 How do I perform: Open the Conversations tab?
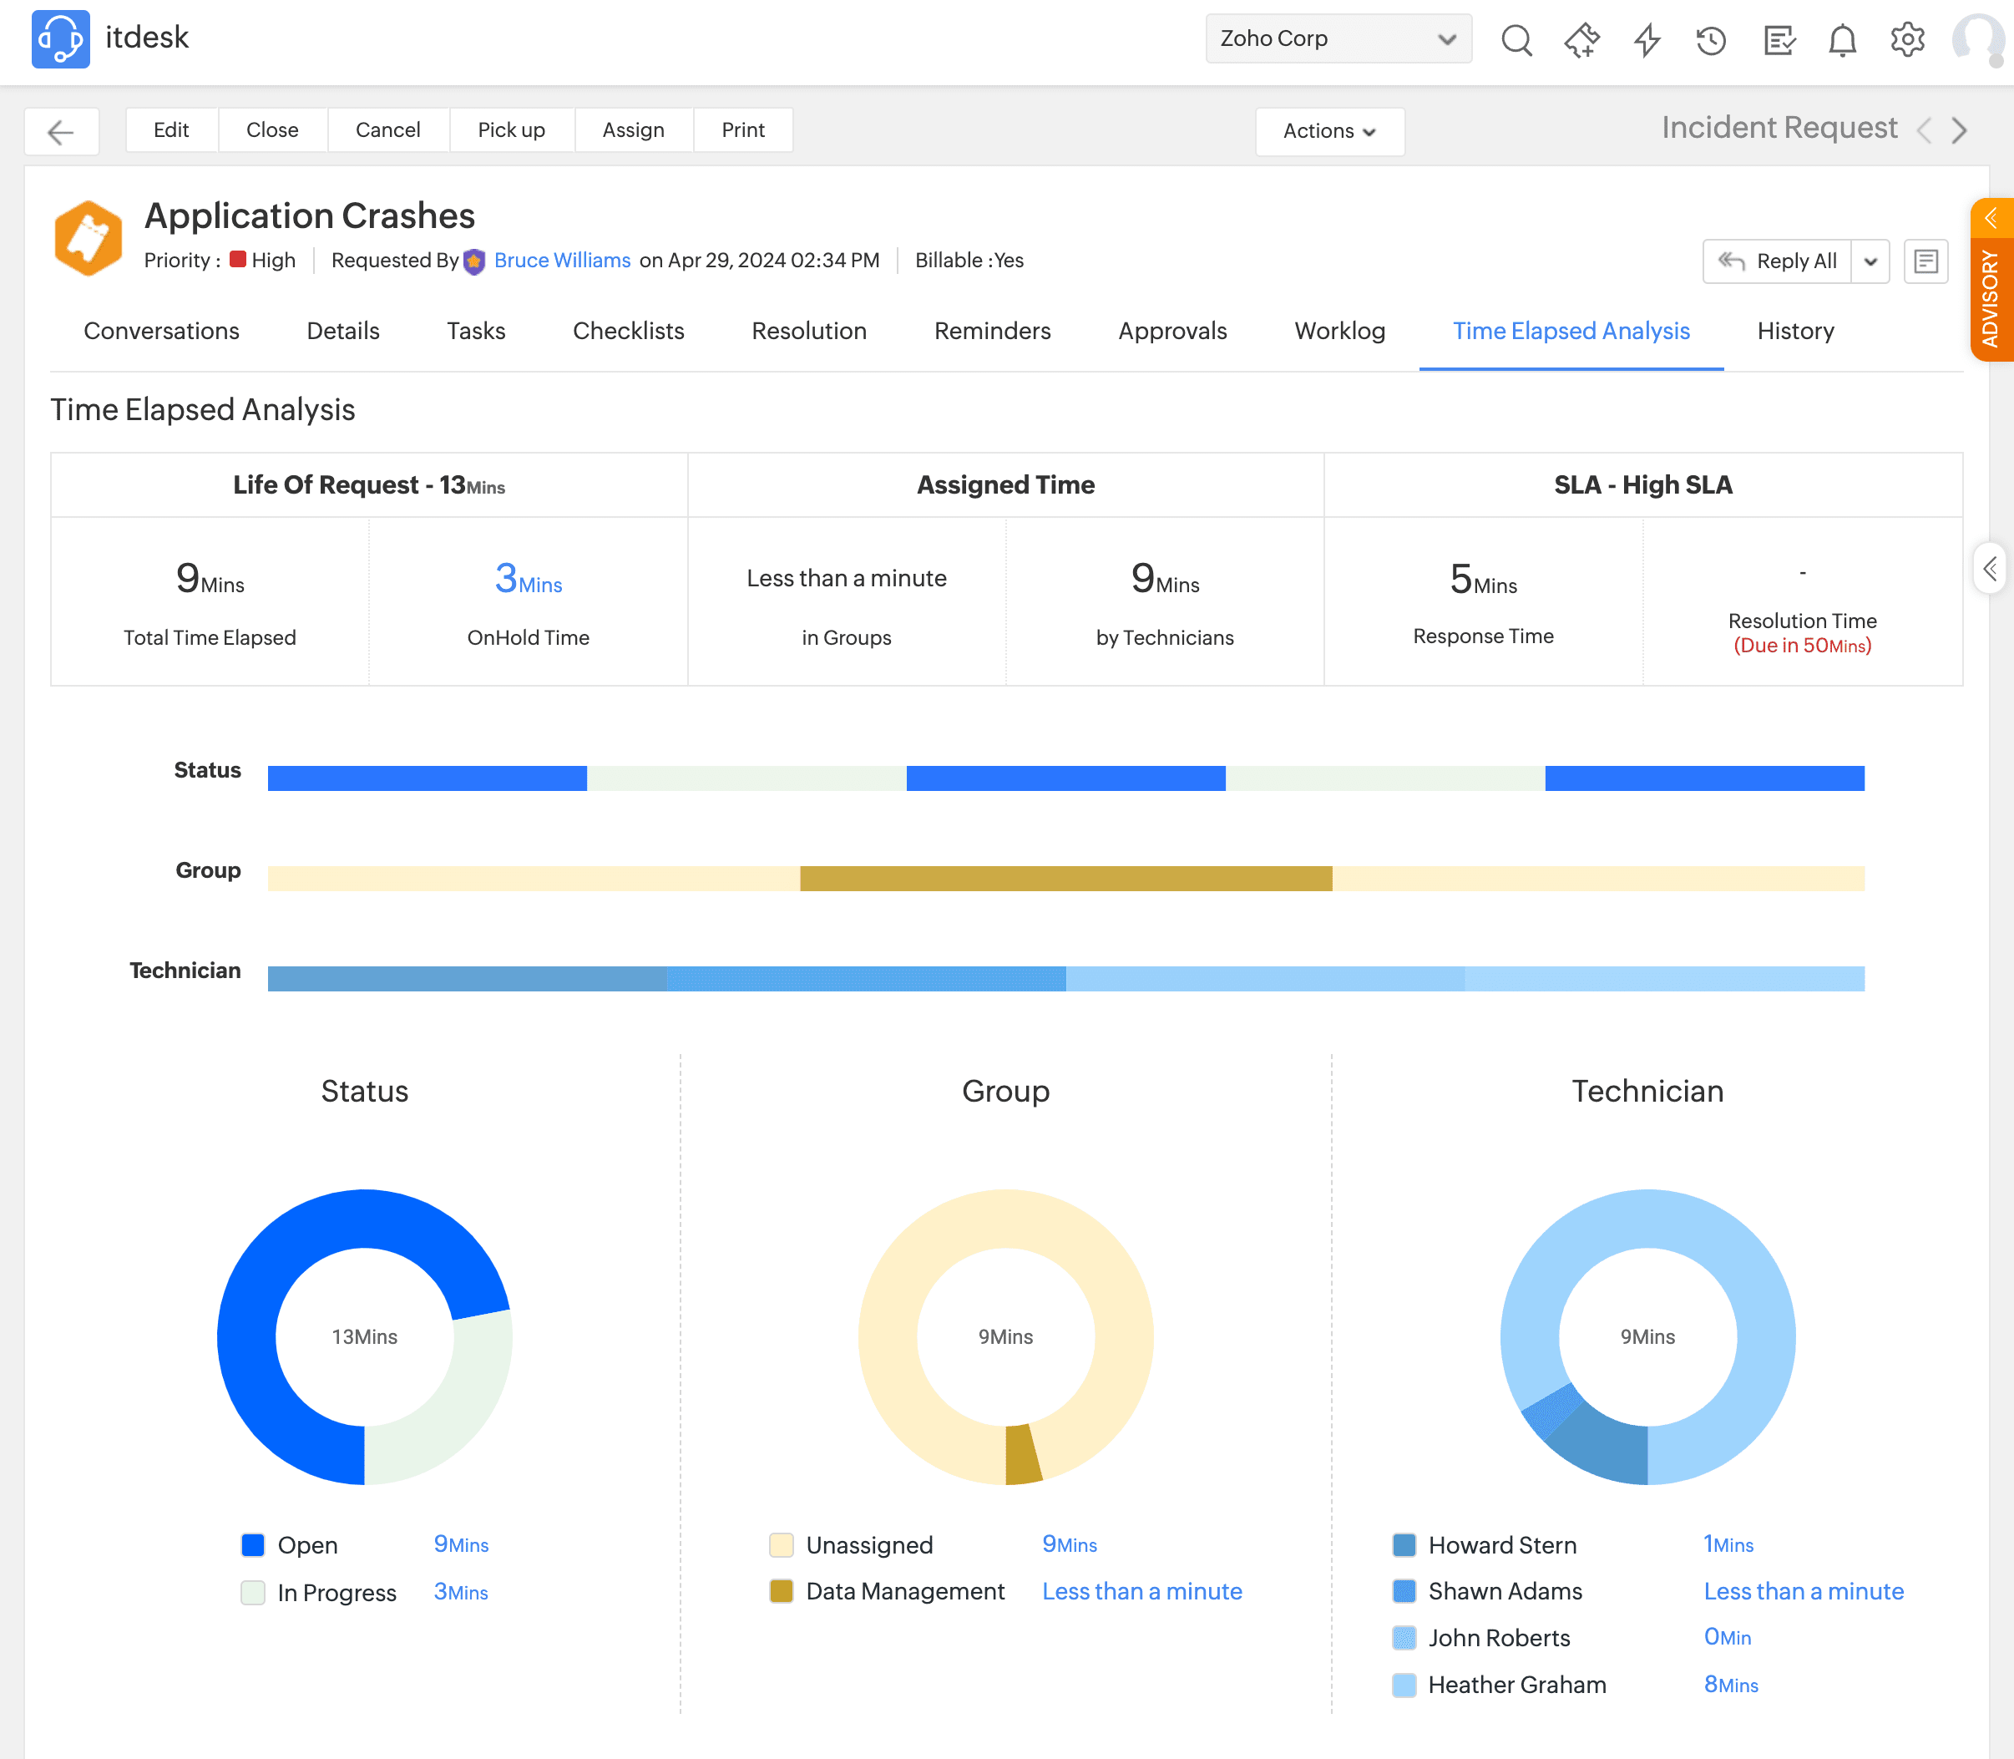[161, 331]
